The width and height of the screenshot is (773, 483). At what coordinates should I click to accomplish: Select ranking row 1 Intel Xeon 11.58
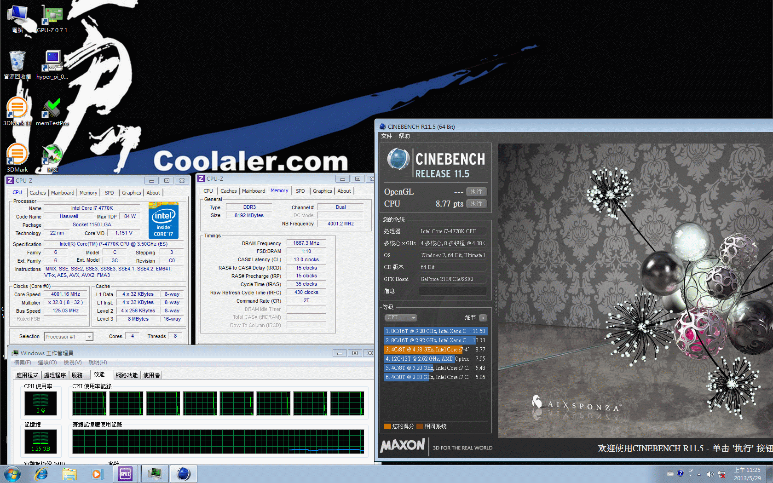pos(435,331)
